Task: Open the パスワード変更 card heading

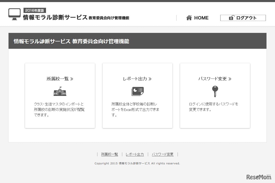Action: click(215, 79)
